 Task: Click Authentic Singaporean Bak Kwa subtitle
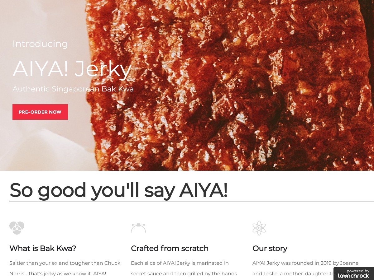(x=73, y=89)
